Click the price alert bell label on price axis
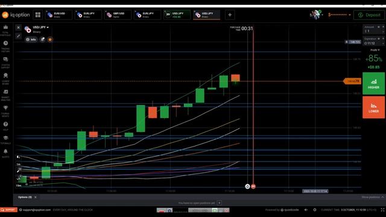This screenshot has width=386, height=217. [352, 42]
